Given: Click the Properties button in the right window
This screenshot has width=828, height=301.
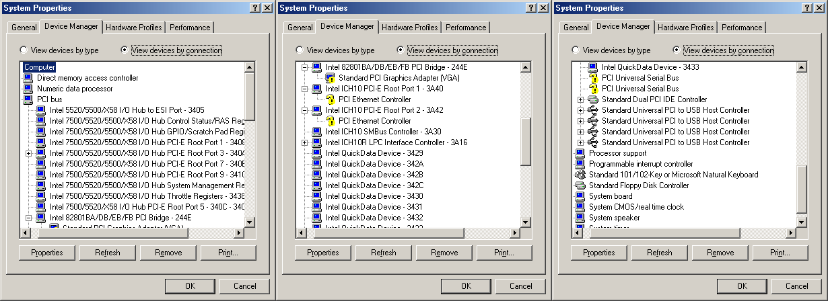Looking at the screenshot, I should [x=599, y=253].
